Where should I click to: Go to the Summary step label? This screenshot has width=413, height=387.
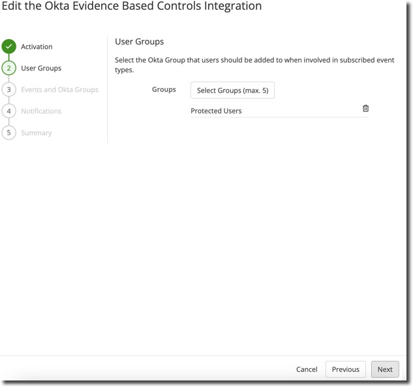[x=37, y=132]
